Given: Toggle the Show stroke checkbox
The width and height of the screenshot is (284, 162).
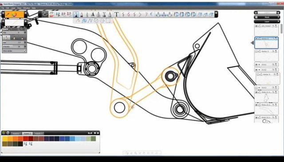Looking at the screenshot, I should (x=25, y=51).
